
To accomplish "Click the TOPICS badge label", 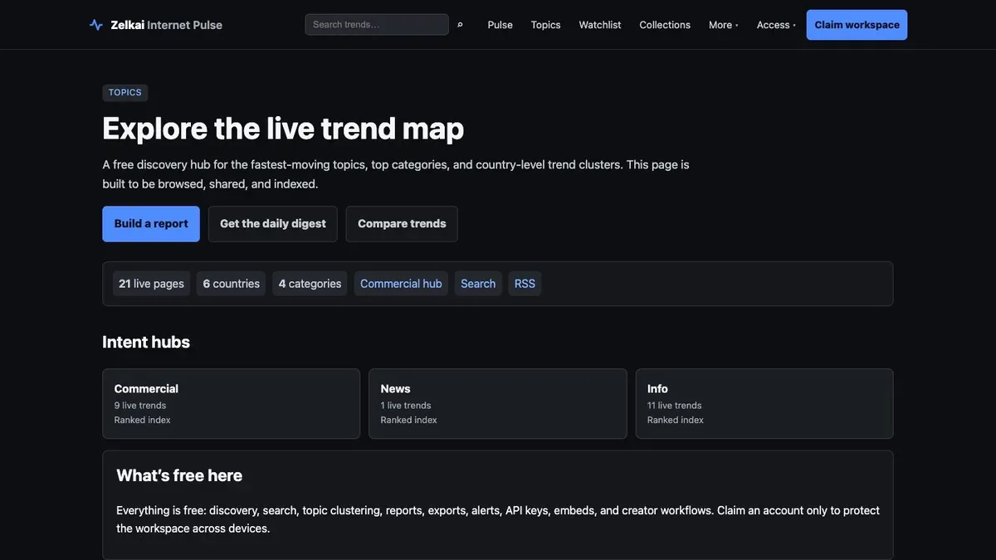I will (x=125, y=93).
